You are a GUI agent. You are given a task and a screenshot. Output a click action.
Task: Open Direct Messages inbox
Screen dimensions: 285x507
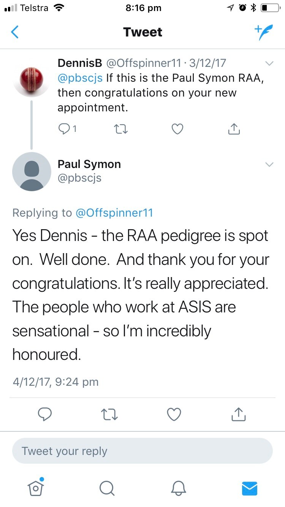[x=249, y=489]
